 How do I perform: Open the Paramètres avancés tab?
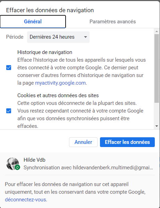coord(113,22)
